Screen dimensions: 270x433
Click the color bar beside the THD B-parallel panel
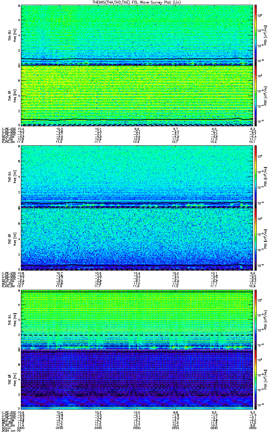click(x=256, y=239)
